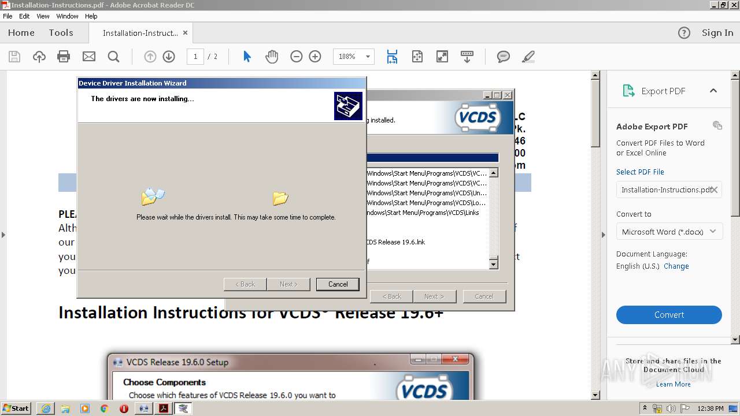Click Change document language link

click(x=676, y=266)
